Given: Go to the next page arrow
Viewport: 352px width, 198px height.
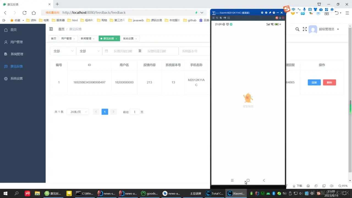Looking at the screenshot, I should (x=113, y=112).
